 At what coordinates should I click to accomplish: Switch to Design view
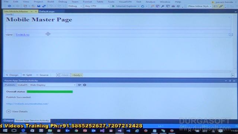[12, 75]
